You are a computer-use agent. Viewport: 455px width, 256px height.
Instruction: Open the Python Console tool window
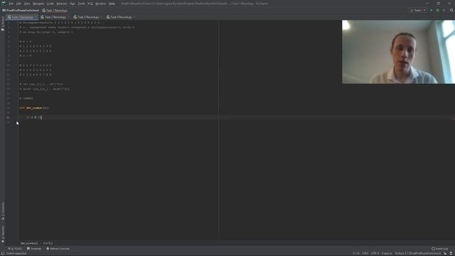58,249
